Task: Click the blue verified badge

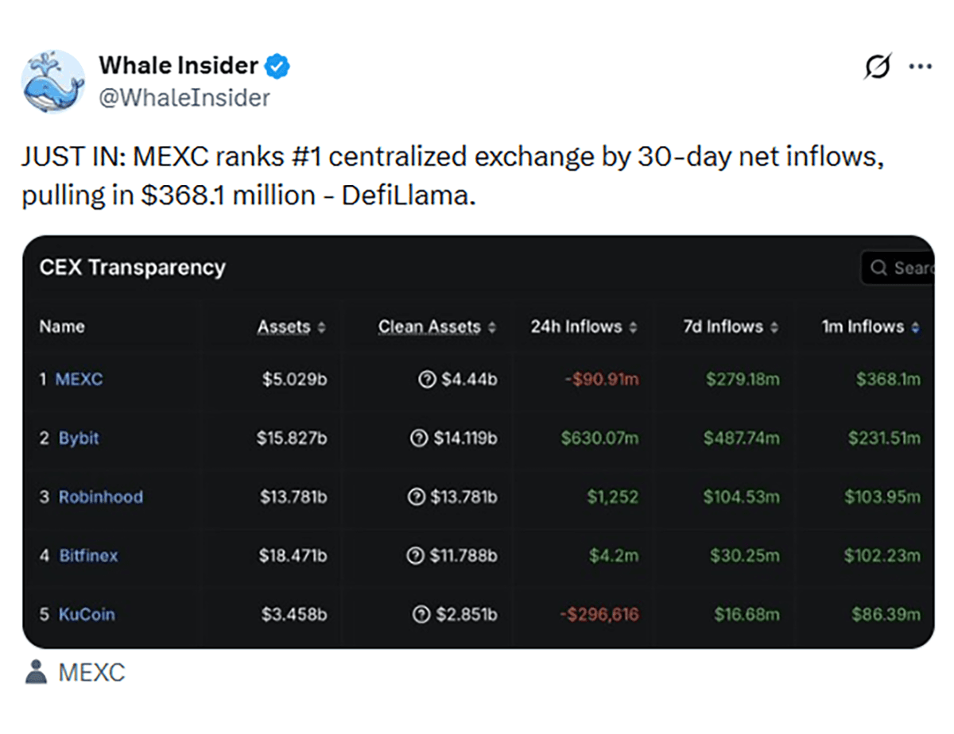Action: (277, 66)
